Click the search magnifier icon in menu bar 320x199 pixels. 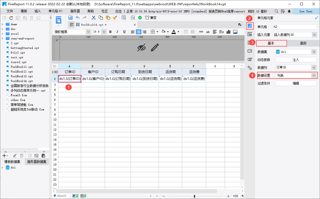pos(277,11)
